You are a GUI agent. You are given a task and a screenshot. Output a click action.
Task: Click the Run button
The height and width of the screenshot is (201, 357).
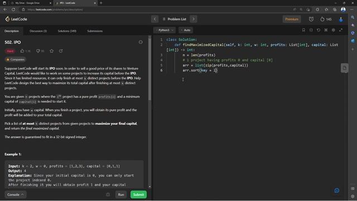[x=121, y=195]
